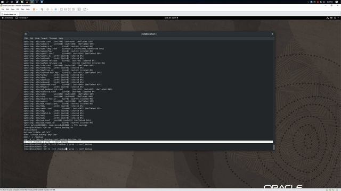Open the terminal window menu icon
Viewport: 341px width, 191px height.
pos(26,34)
